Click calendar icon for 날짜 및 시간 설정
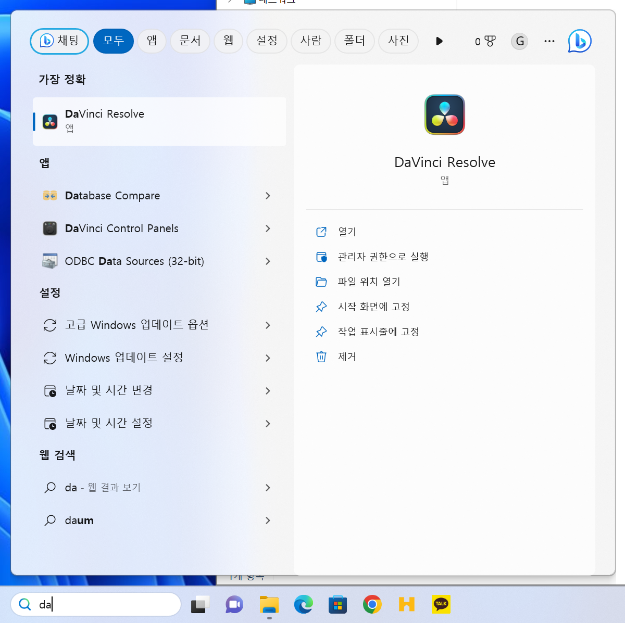The height and width of the screenshot is (623, 625). (50, 424)
